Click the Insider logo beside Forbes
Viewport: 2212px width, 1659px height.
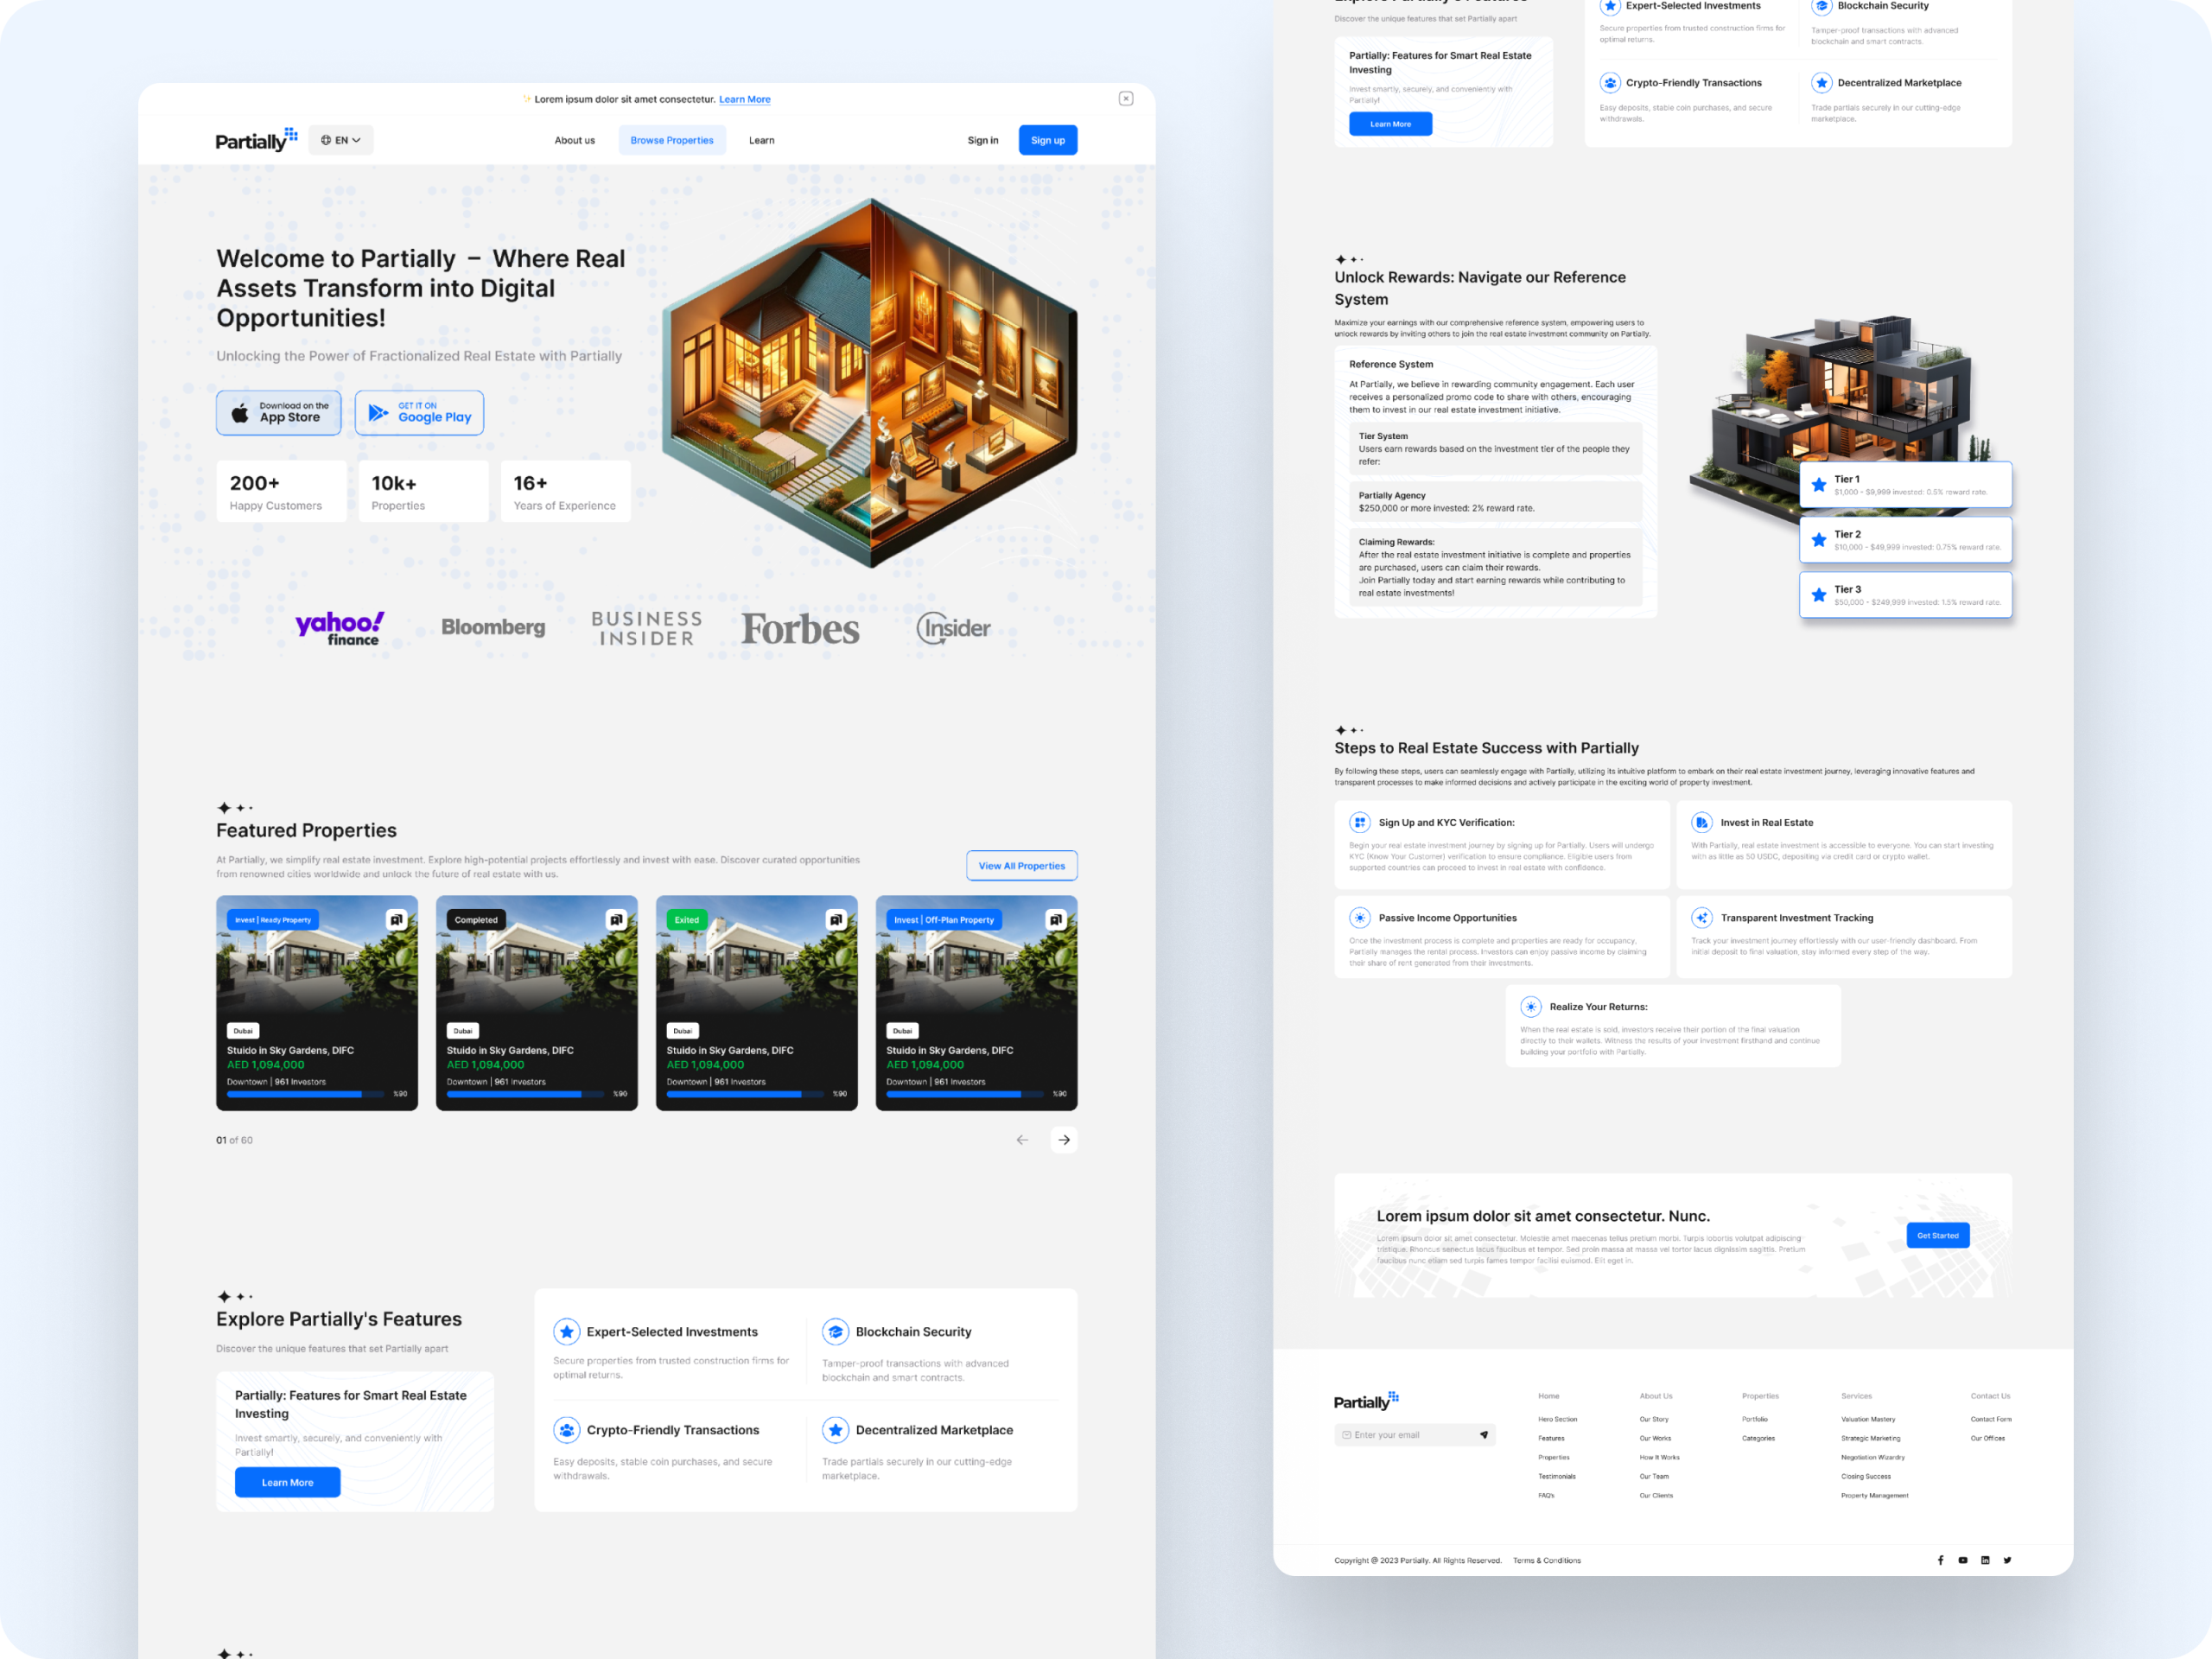click(x=954, y=628)
